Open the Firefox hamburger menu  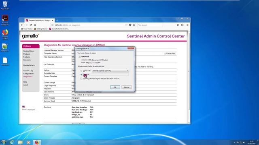point(187,25)
